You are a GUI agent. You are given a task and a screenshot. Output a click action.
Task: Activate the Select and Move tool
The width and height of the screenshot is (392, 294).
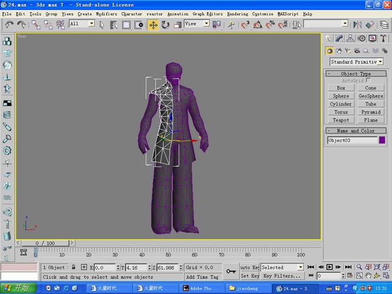[x=153, y=25]
